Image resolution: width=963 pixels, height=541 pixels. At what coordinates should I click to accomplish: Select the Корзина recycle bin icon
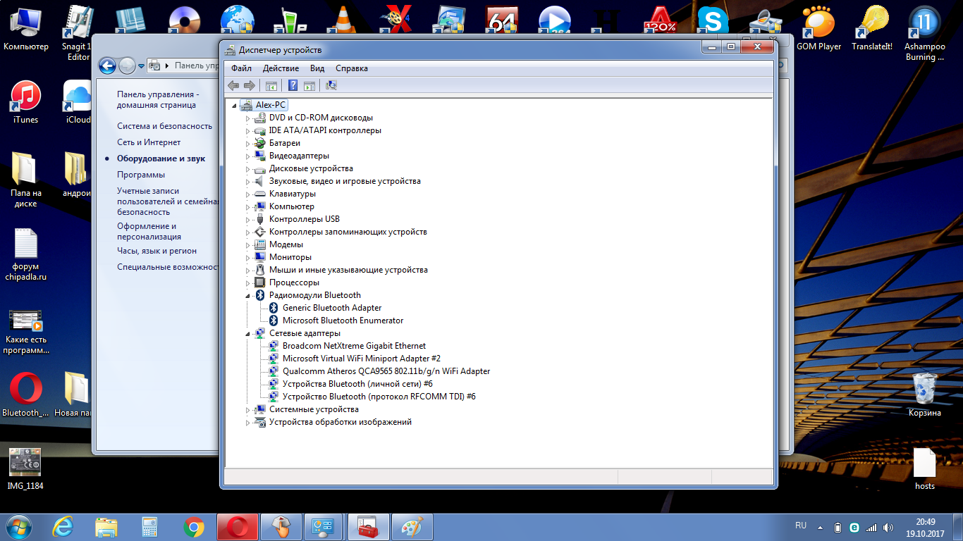pyautogui.click(x=925, y=394)
